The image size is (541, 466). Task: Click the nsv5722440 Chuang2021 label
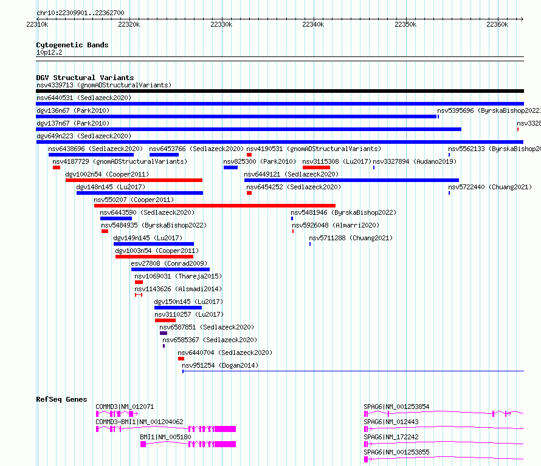point(490,187)
